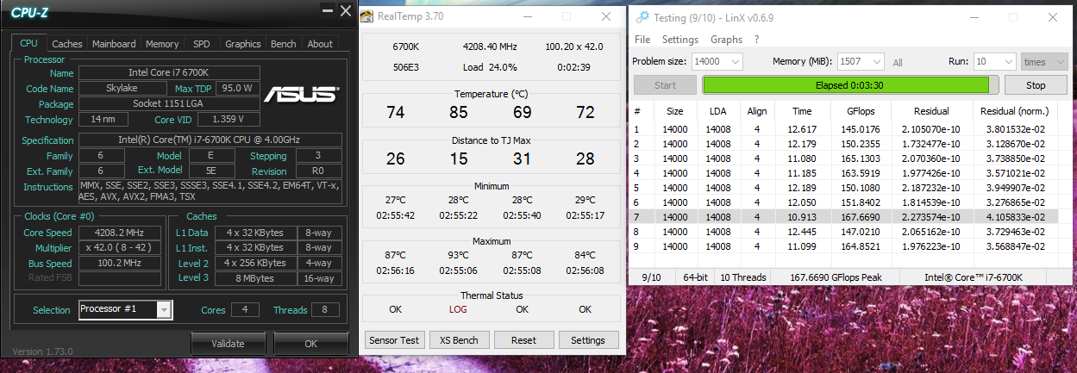Open the times unit dropdown
This screenshot has height=373, width=1077.
[x=1044, y=62]
